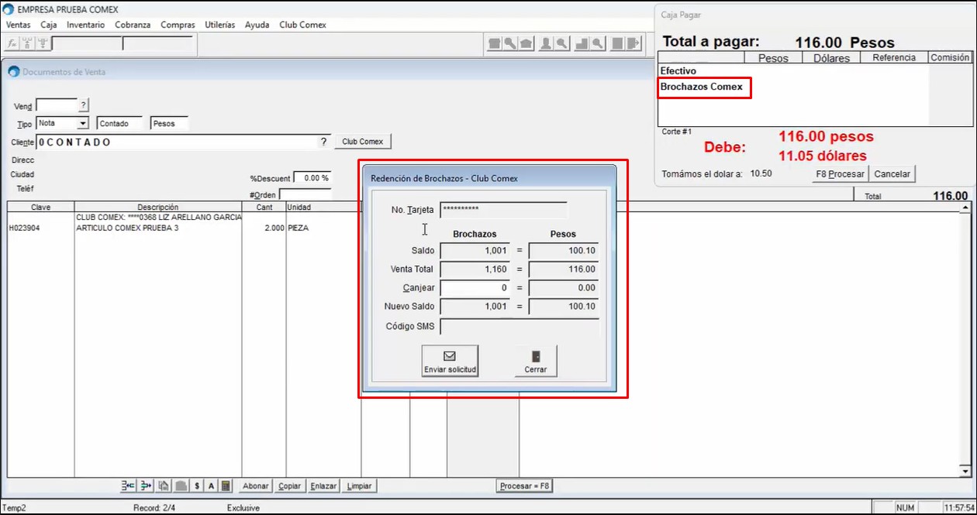Click the Procesar = F8 bottom button
977x515 pixels.
pyautogui.click(x=524, y=486)
